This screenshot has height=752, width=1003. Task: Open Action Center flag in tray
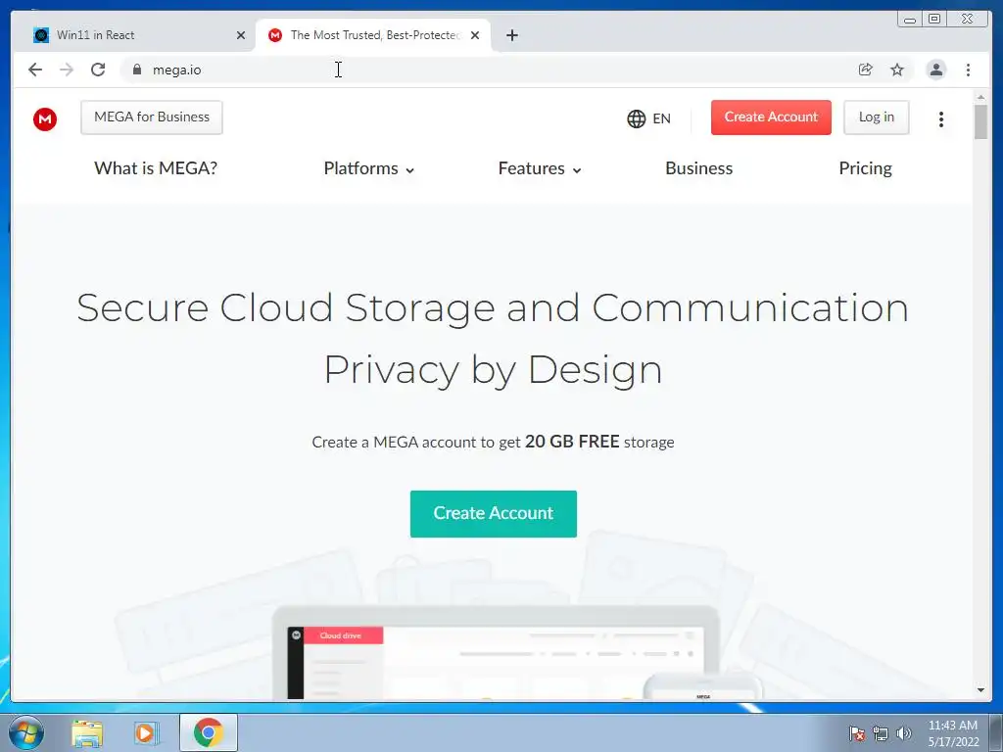(x=856, y=733)
